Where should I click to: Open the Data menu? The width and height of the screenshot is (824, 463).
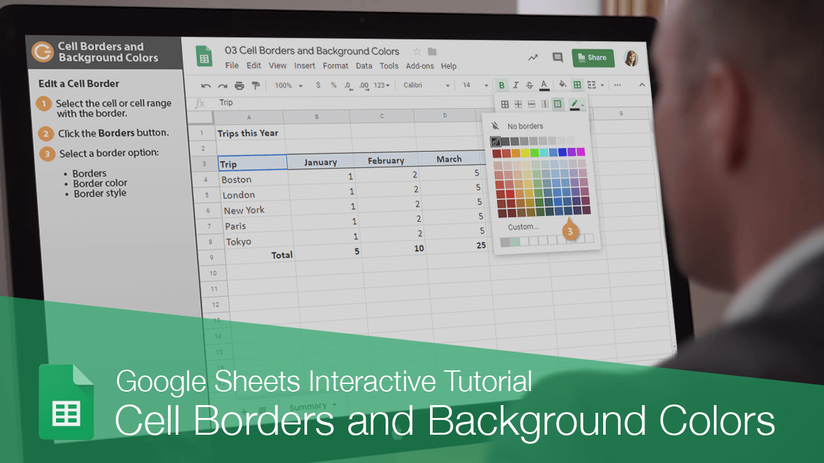[364, 66]
